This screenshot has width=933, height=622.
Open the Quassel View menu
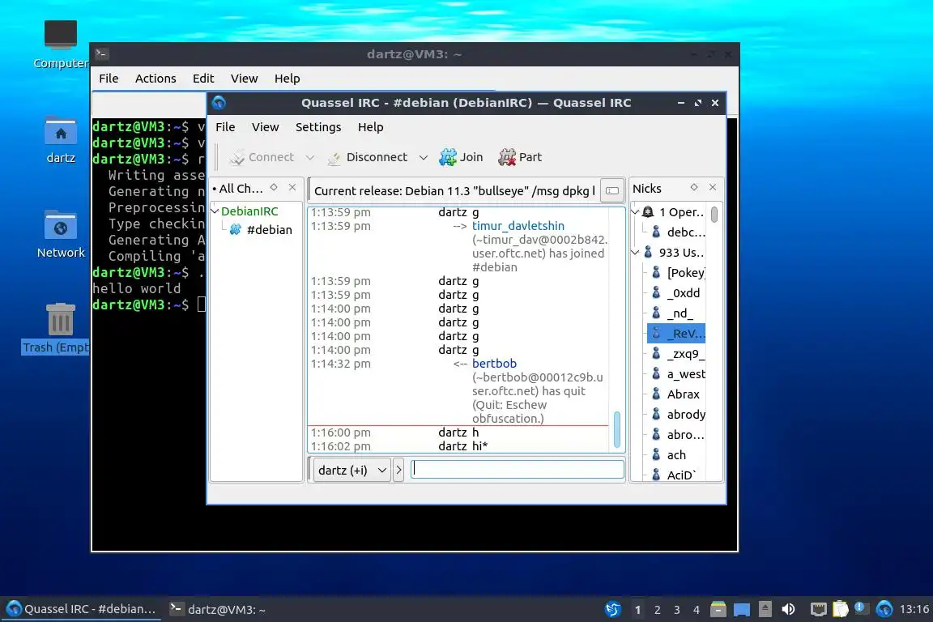click(x=265, y=127)
